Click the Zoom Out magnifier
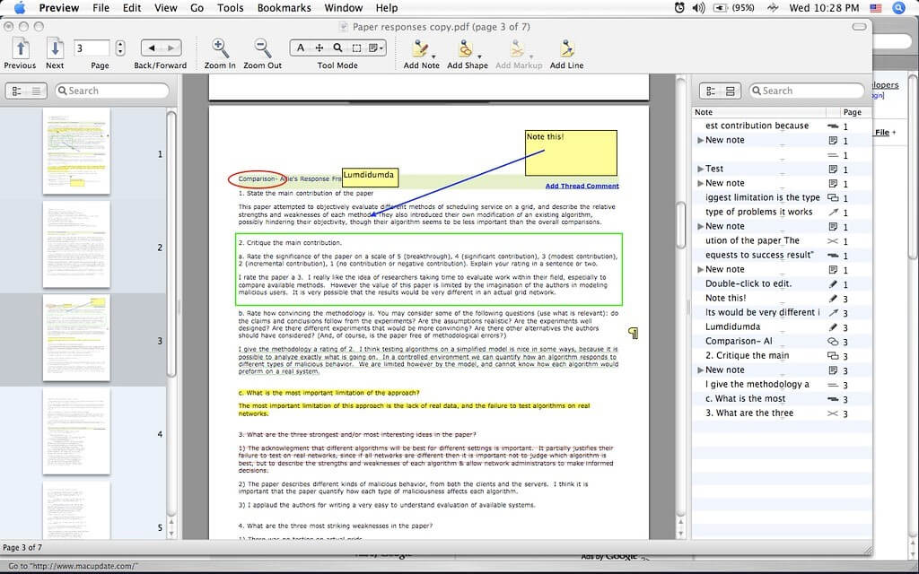Viewport: 919px width, 574px height. (x=263, y=48)
